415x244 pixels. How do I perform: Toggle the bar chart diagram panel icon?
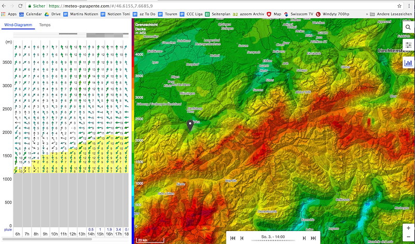pos(408,63)
